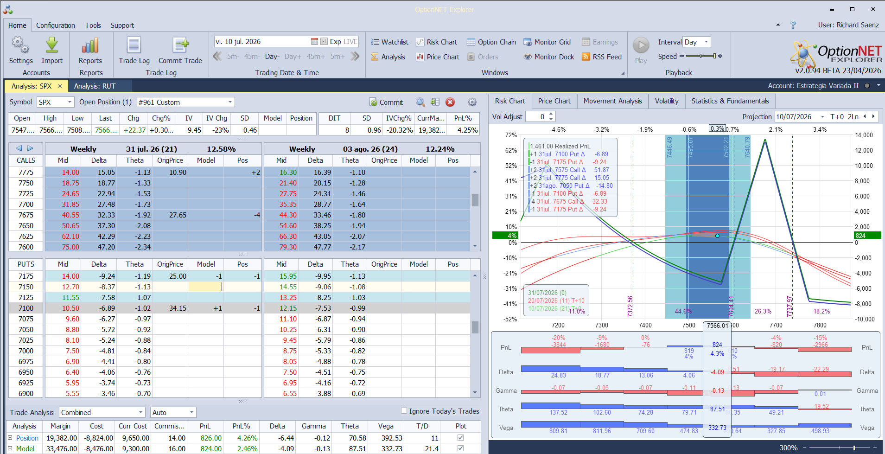The image size is (885, 454).
Task: Open the calendar picker in trading date field
Action: [x=314, y=42]
